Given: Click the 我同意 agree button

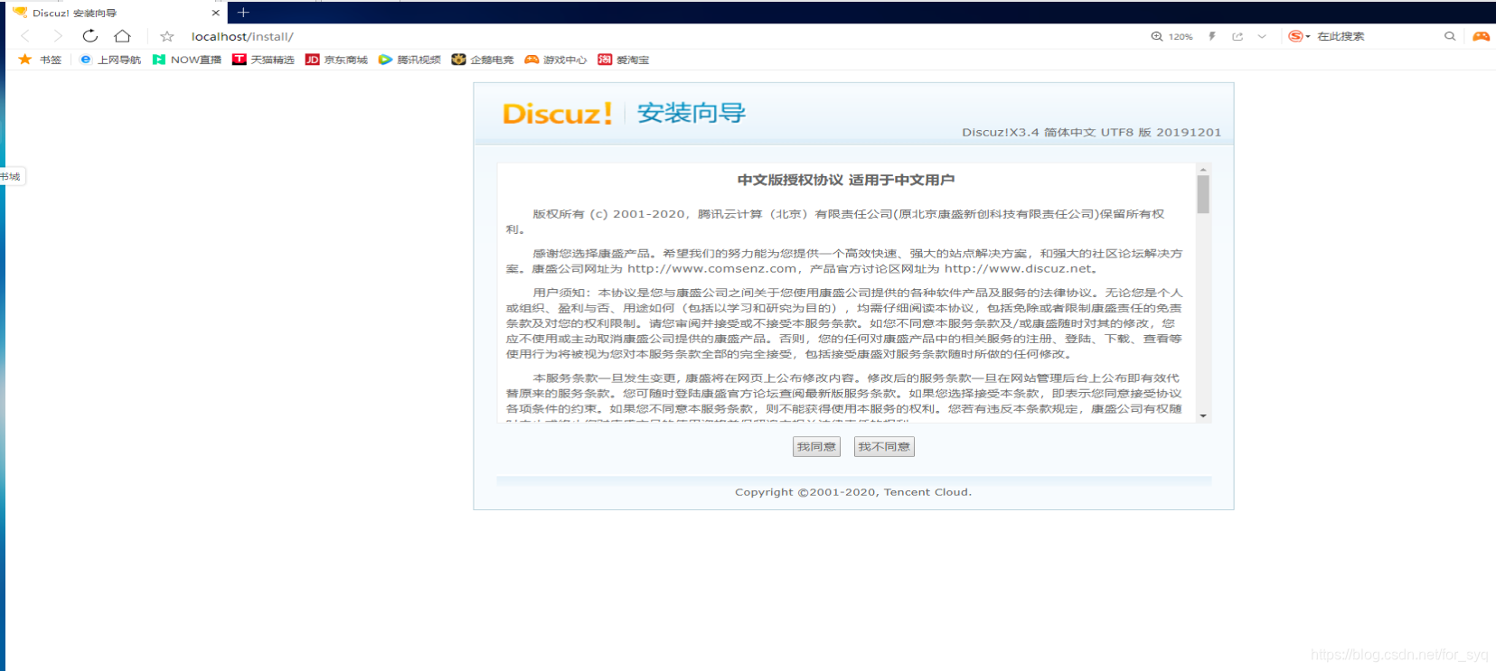Looking at the screenshot, I should [816, 447].
